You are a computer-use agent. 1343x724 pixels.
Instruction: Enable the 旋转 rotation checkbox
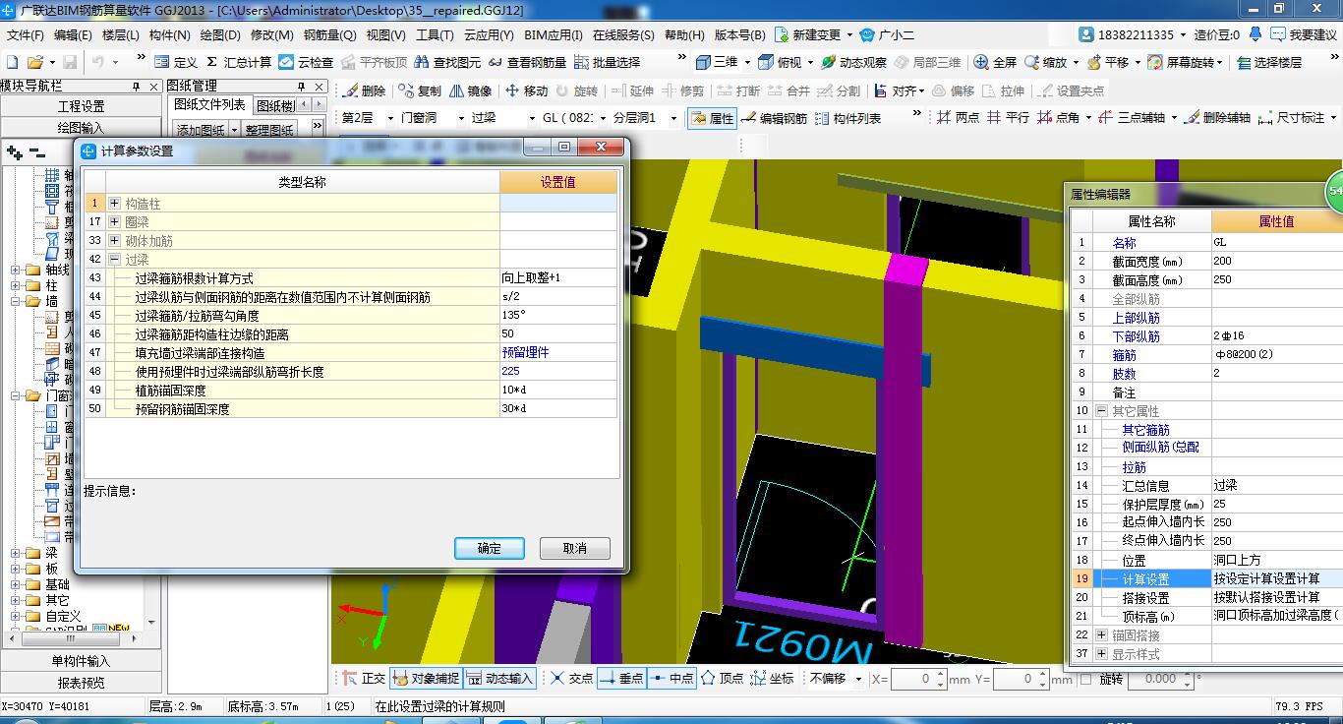pos(1086,679)
